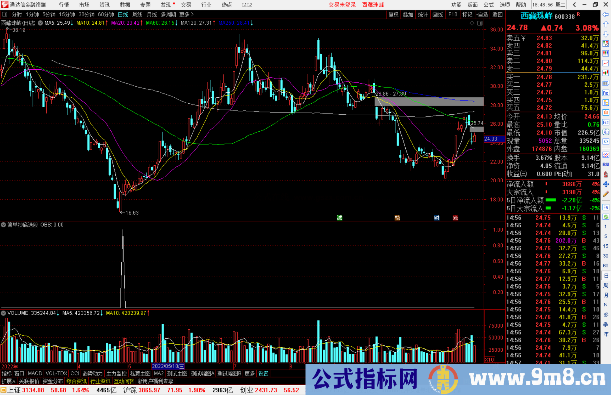Click the 返回 return button
The image size is (611, 395).
point(497,14)
